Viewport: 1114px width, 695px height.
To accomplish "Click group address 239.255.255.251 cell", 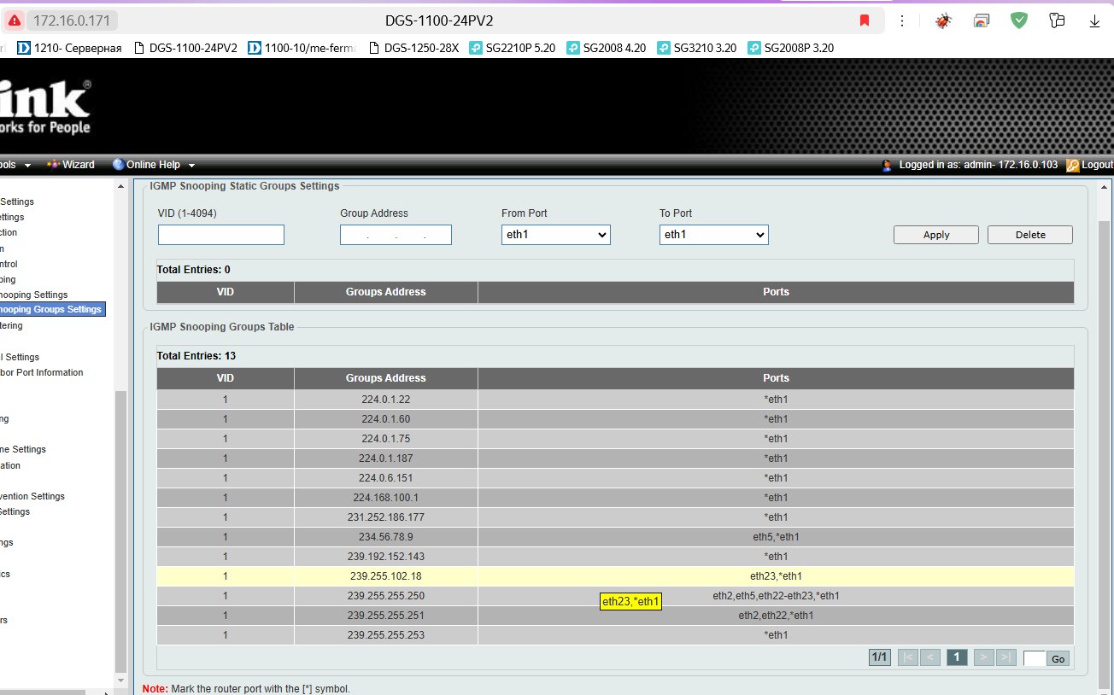I will (x=386, y=616).
